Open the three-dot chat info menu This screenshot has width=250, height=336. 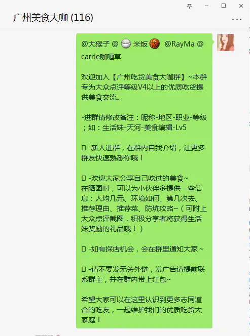click(237, 20)
